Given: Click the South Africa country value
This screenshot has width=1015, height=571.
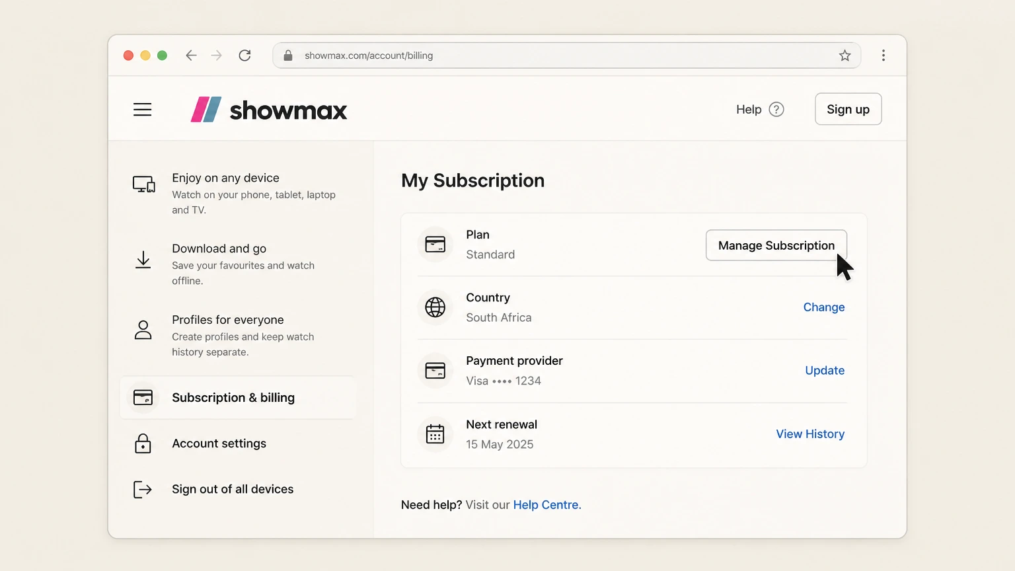Looking at the screenshot, I should 499,318.
